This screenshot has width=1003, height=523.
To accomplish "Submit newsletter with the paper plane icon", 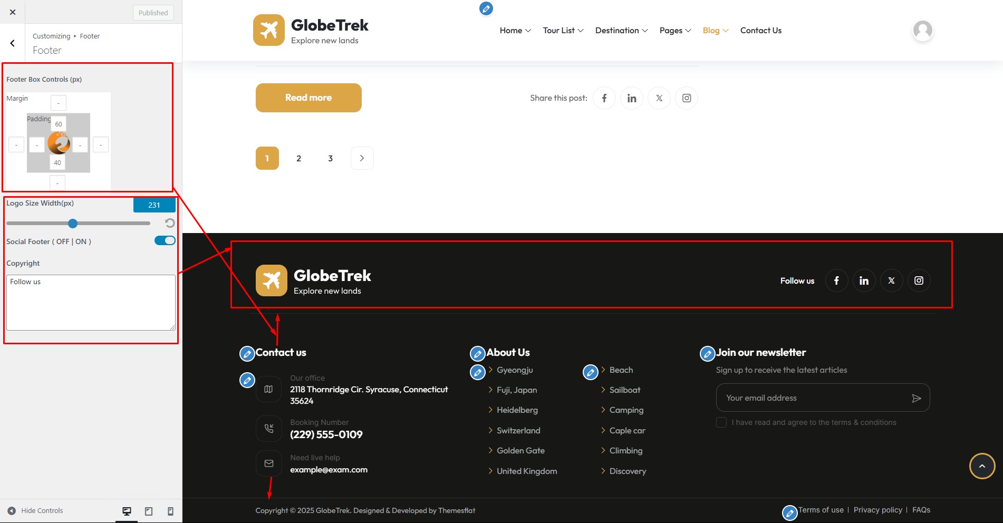I will [917, 398].
